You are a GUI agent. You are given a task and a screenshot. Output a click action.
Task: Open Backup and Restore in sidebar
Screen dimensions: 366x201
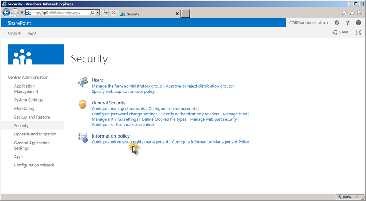[x=32, y=117]
